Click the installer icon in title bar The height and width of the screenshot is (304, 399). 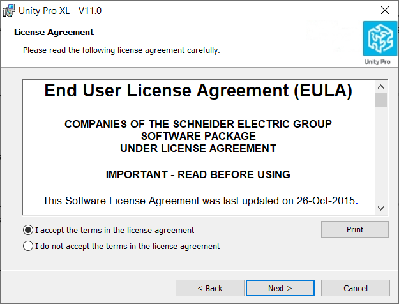tap(9, 11)
